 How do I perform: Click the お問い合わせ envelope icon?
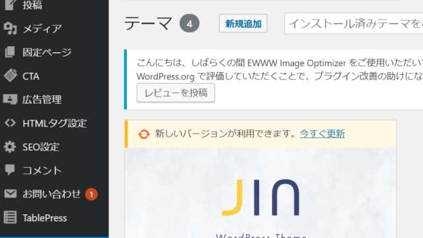point(11,194)
